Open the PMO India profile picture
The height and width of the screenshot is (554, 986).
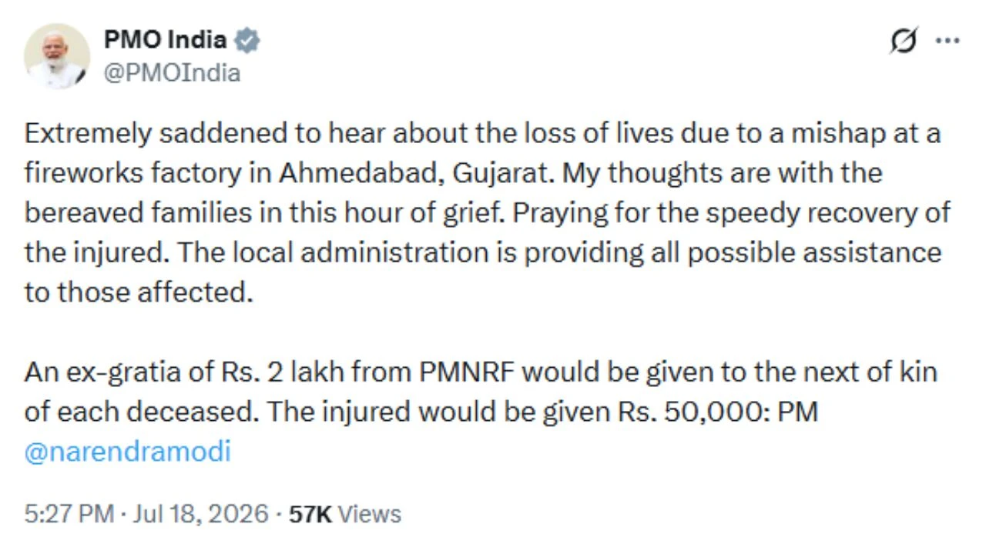(56, 56)
